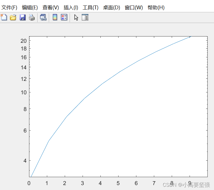Viewport: 214px width, 190px height.
Task: Open the 桌面(D) menu
Action: tap(111, 7)
